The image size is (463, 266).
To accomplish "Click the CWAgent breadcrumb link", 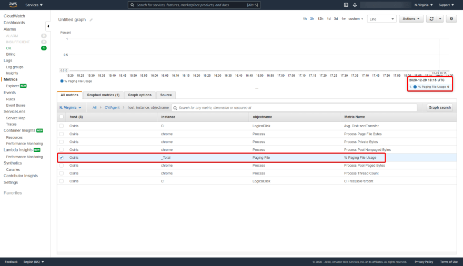I will (x=112, y=108).
